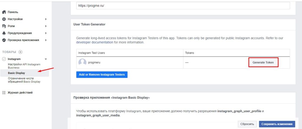Click the roles icon beside Роли
The image size is (302, 129).
[x=4, y=26]
